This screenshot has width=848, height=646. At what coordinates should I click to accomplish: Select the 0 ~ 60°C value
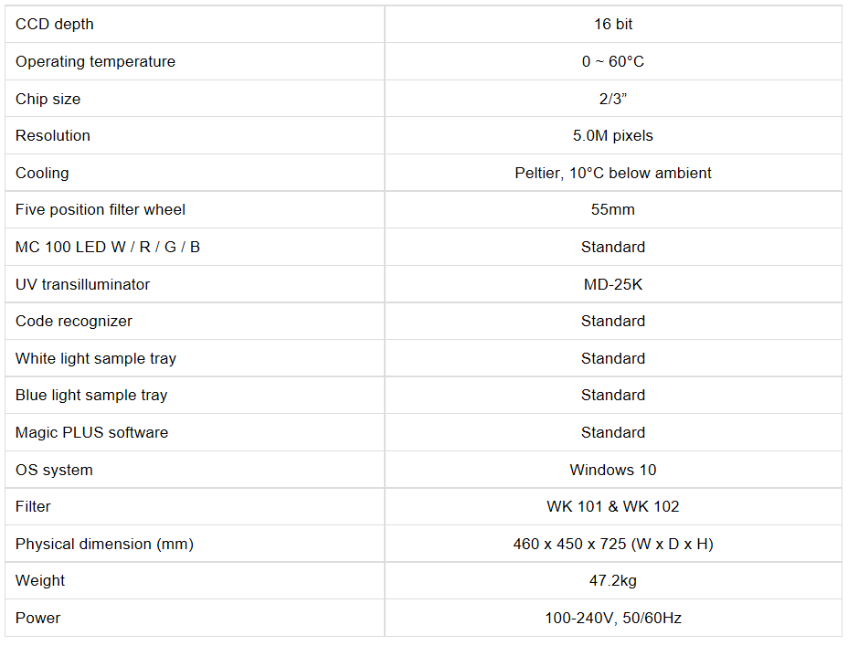coord(613,61)
